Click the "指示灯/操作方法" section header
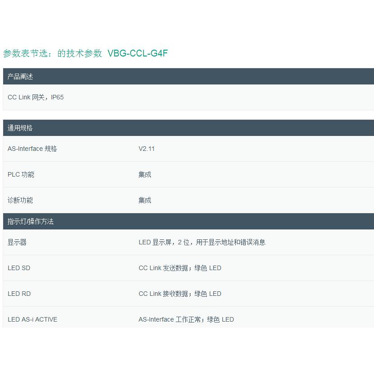Screen dimensions: 374x374 [x=188, y=221]
